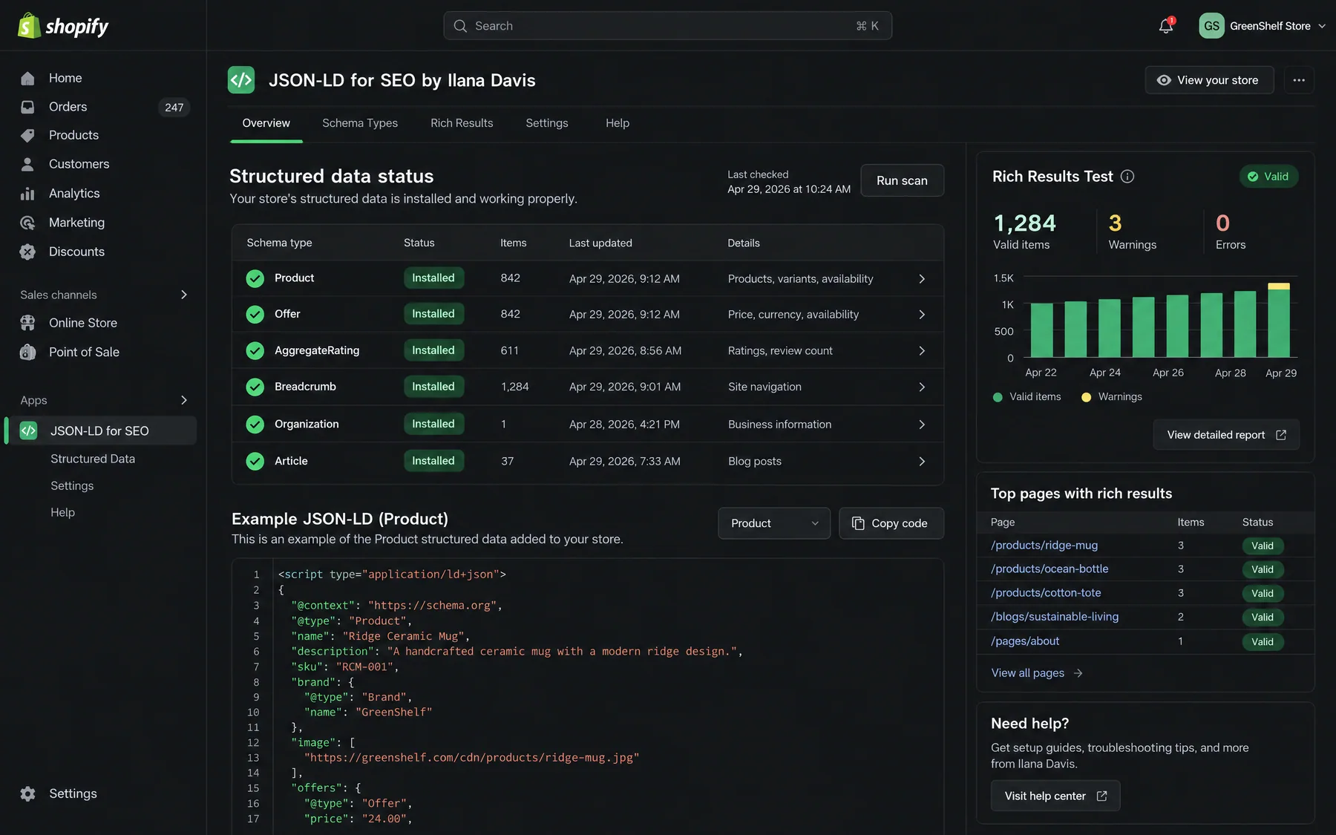Open the GreenShelf Store account dropdown
Image resolution: width=1336 pixels, height=835 pixels.
(x=1263, y=26)
